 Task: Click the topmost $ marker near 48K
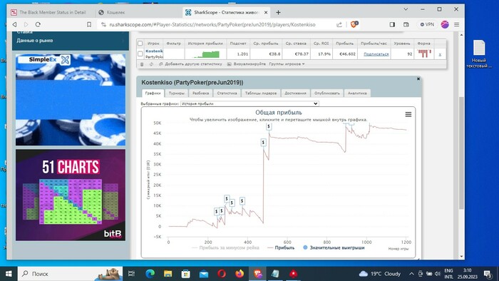[269, 126]
